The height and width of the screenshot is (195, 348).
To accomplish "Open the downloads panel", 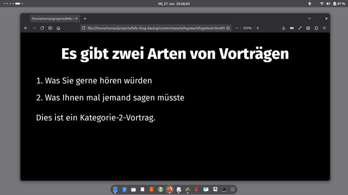I will pos(283,28).
